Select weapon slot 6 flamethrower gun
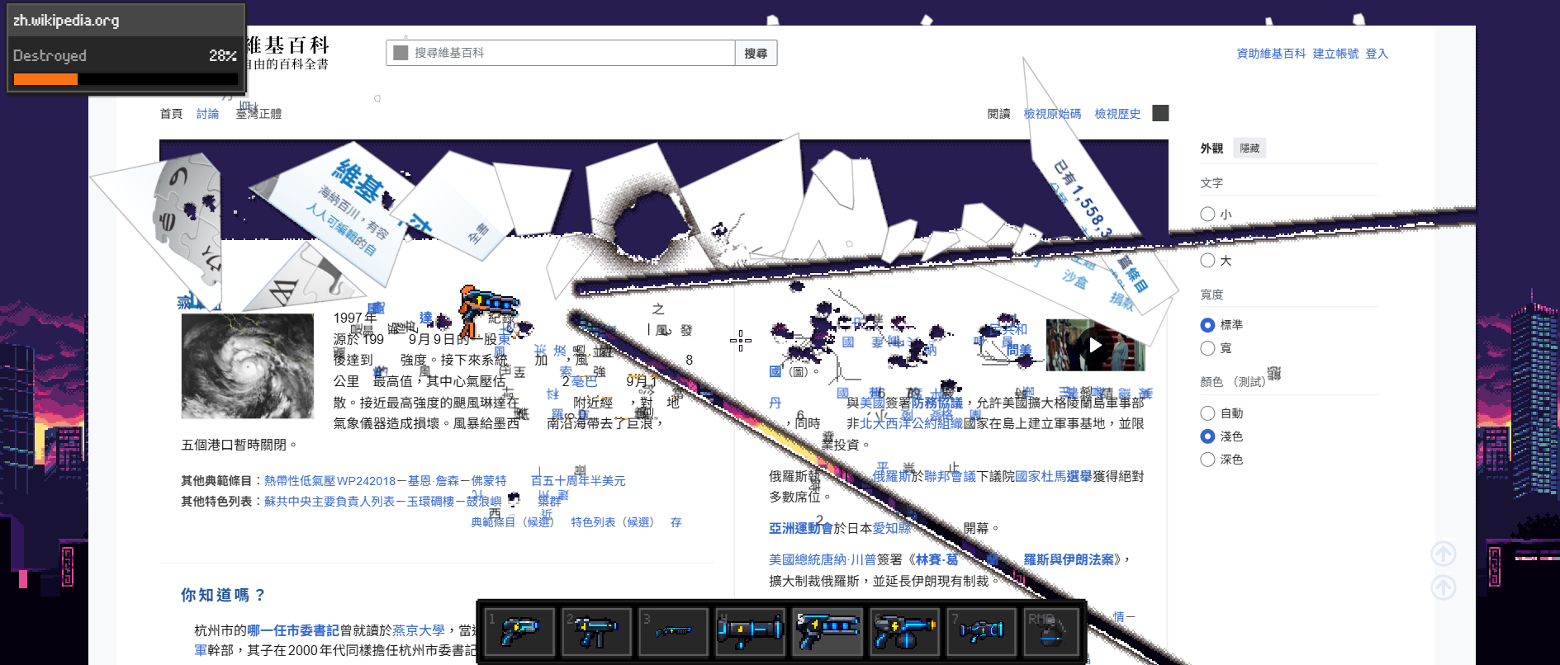1560x665 pixels. point(903,632)
